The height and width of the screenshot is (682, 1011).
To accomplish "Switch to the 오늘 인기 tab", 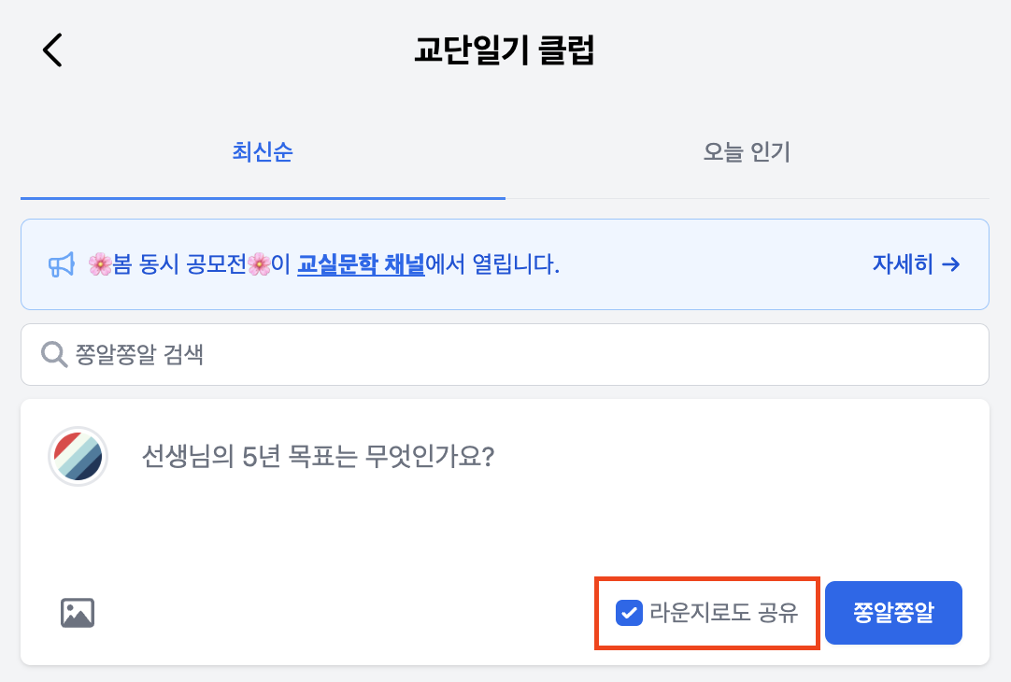I will coord(747,152).
